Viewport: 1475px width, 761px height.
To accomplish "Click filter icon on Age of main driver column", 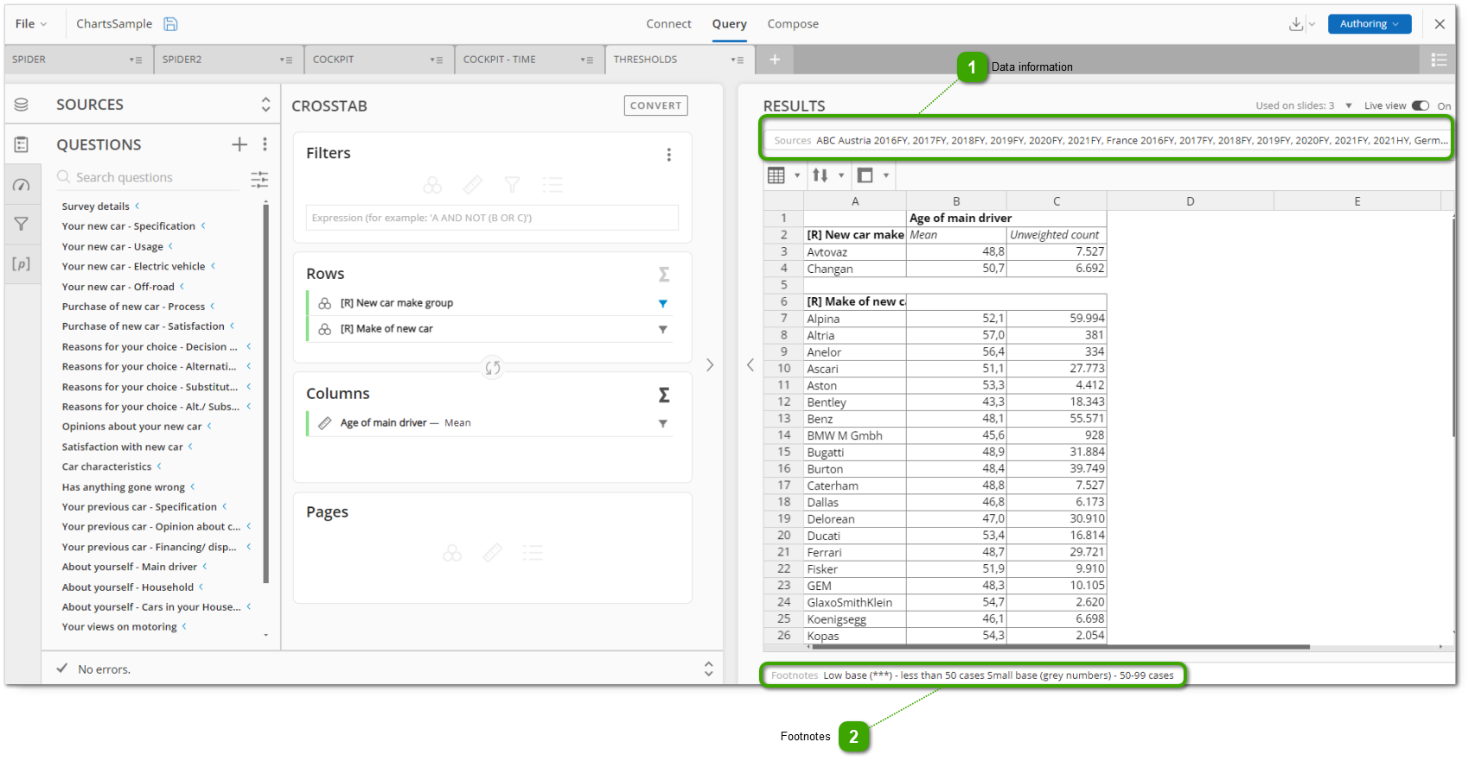I will 663,423.
